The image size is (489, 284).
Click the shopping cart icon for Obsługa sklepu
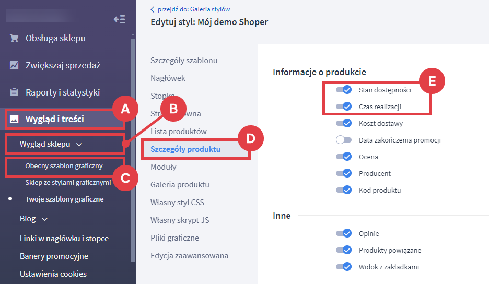pyautogui.click(x=14, y=38)
